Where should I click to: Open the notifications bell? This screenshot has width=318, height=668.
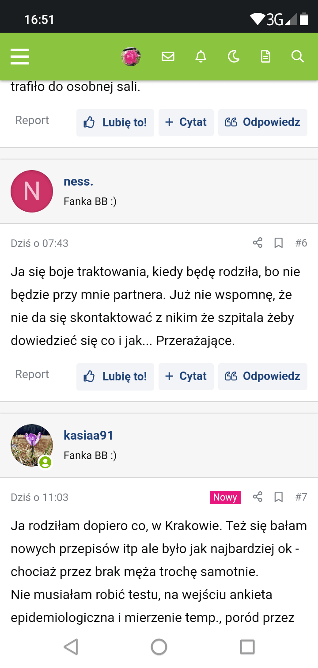click(201, 57)
